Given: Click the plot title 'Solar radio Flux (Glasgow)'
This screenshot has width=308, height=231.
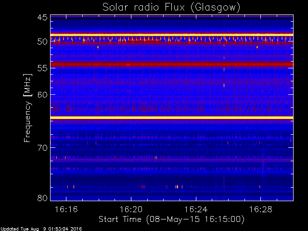Looking at the screenshot, I should click(171, 8).
